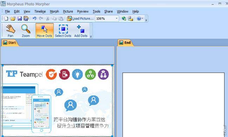Click the greyed Redo arrow icon

click(x=41, y=18)
